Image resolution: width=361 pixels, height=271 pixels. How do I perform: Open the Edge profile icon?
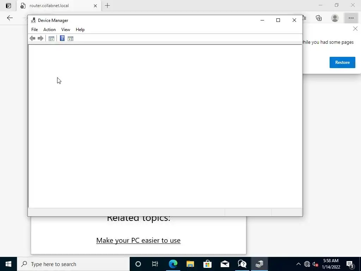tap(335, 18)
